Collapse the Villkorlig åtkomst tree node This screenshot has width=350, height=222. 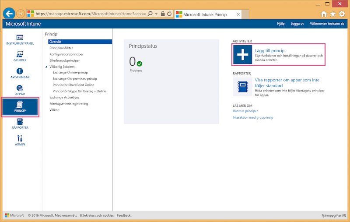coord(46,67)
